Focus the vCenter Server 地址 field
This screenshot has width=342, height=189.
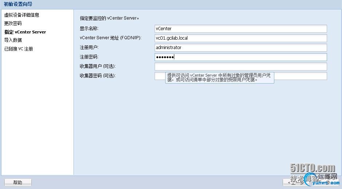click(241, 38)
